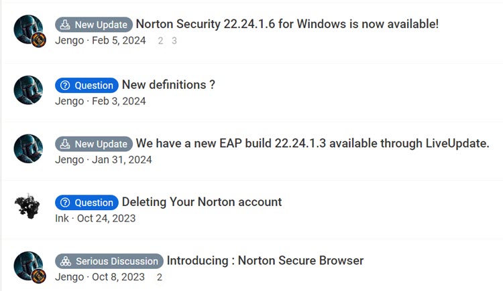Screen dimensions: 503x291
Task: Click the Serious Discussion tag badge
Action: tap(109, 261)
